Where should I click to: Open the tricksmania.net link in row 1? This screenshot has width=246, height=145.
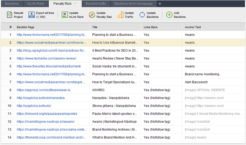coord(52,35)
